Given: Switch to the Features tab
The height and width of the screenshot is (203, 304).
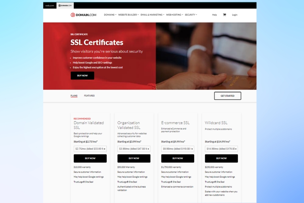Looking at the screenshot, I should (x=89, y=95).
